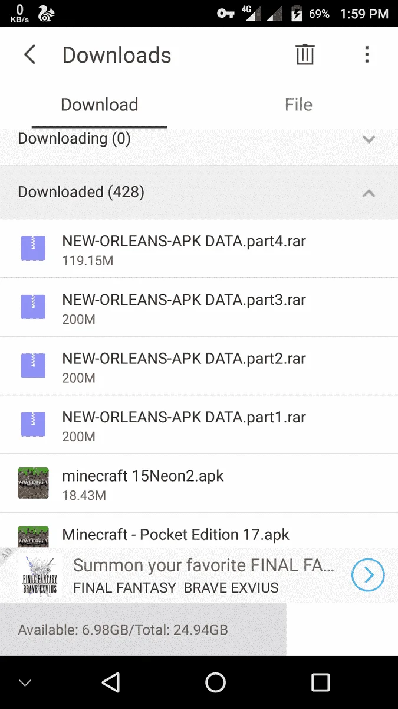Switch to the File tab

[298, 105]
